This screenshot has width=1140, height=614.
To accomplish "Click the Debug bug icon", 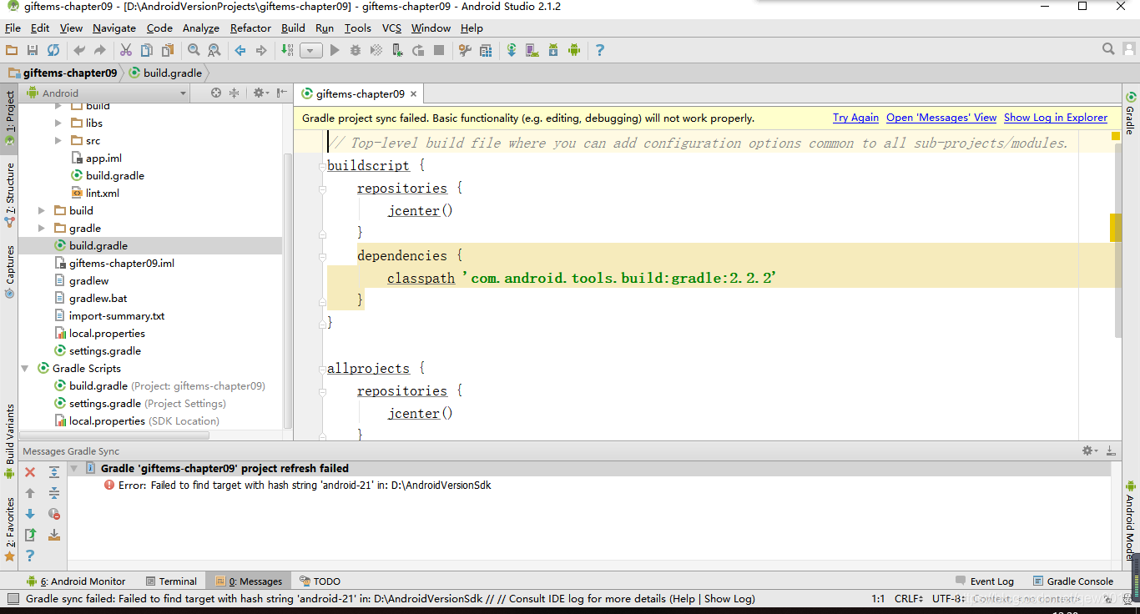I will point(356,50).
